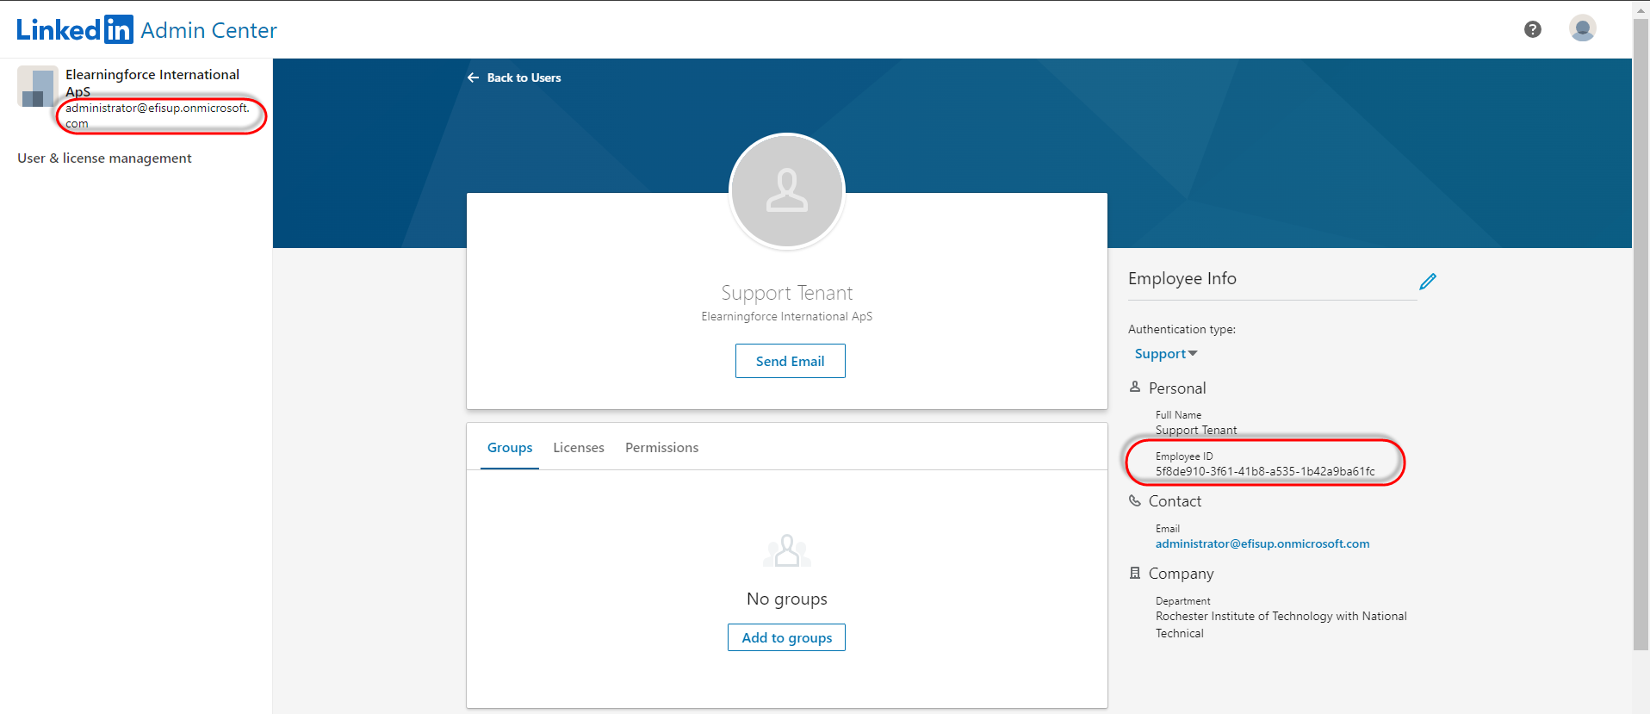Viewport: 1650px width, 714px height.
Task: Switch to the Permissions tab
Action: (x=662, y=448)
